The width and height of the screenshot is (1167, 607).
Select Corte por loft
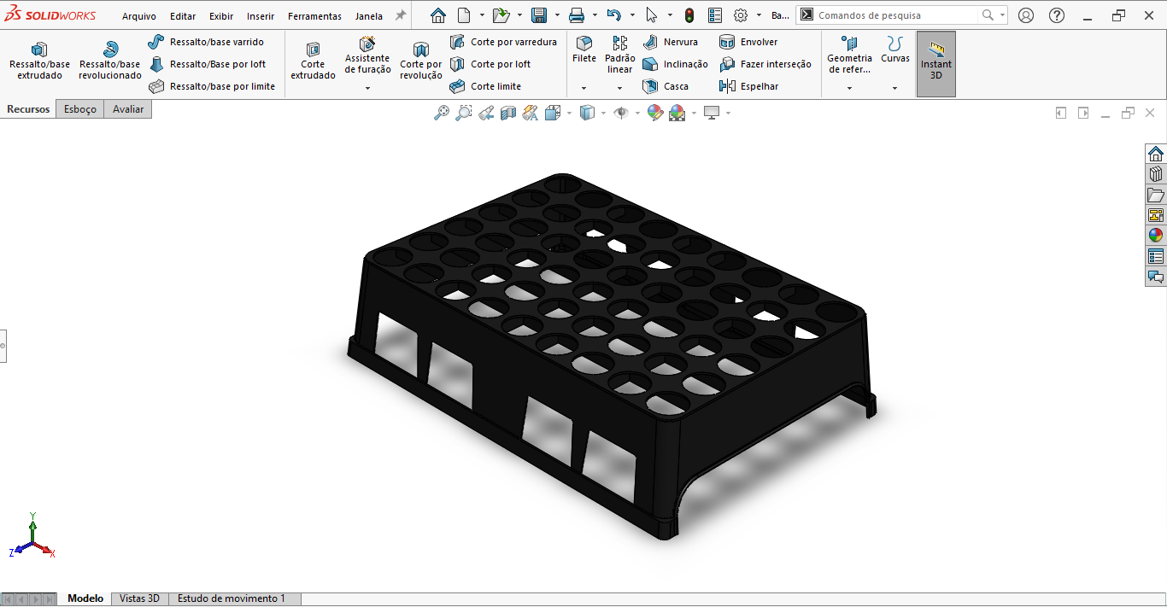coord(490,64)
